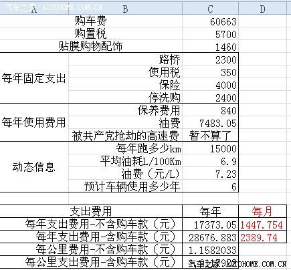Click the red 每月 heading cell
This screenshot has height=270, width=291.
(x=262, y=211)
